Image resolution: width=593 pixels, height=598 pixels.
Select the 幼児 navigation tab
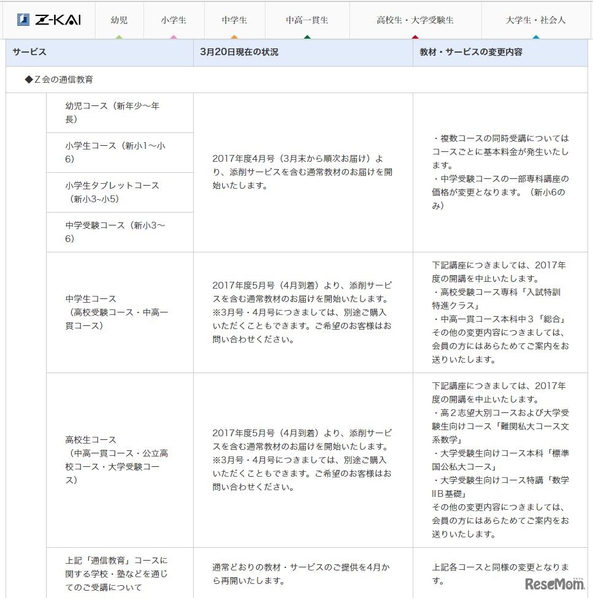119,19
